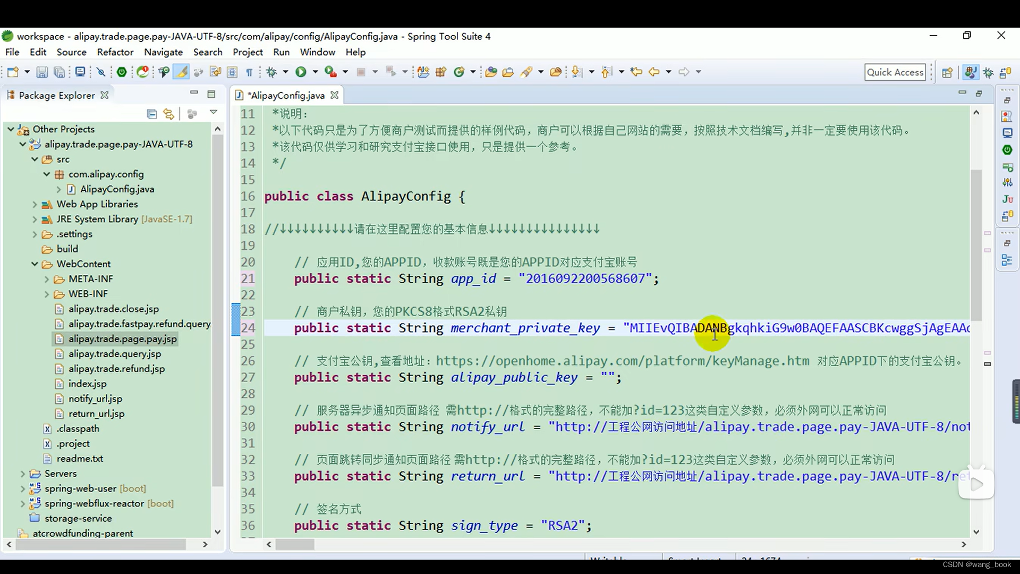Image resolution: width=1020 pixels, height=574 pixels.
Task: Click the New Java Class green C icon
Action: click(x=459, y=72)
